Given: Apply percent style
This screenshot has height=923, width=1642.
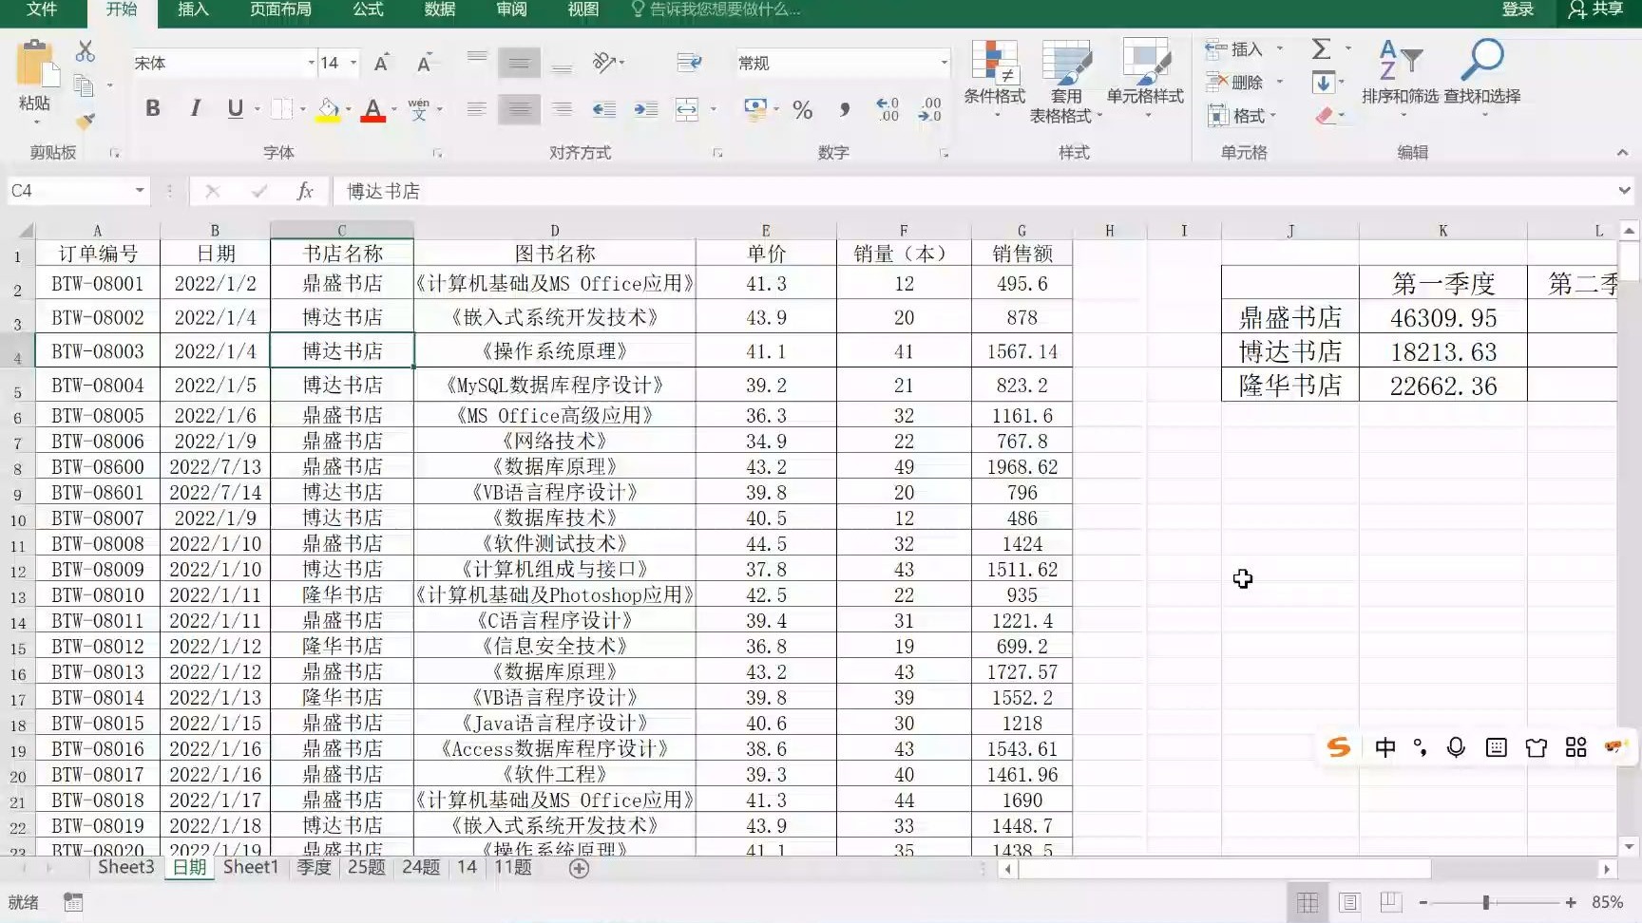Looking at the screenshot, I should point(803,109).
